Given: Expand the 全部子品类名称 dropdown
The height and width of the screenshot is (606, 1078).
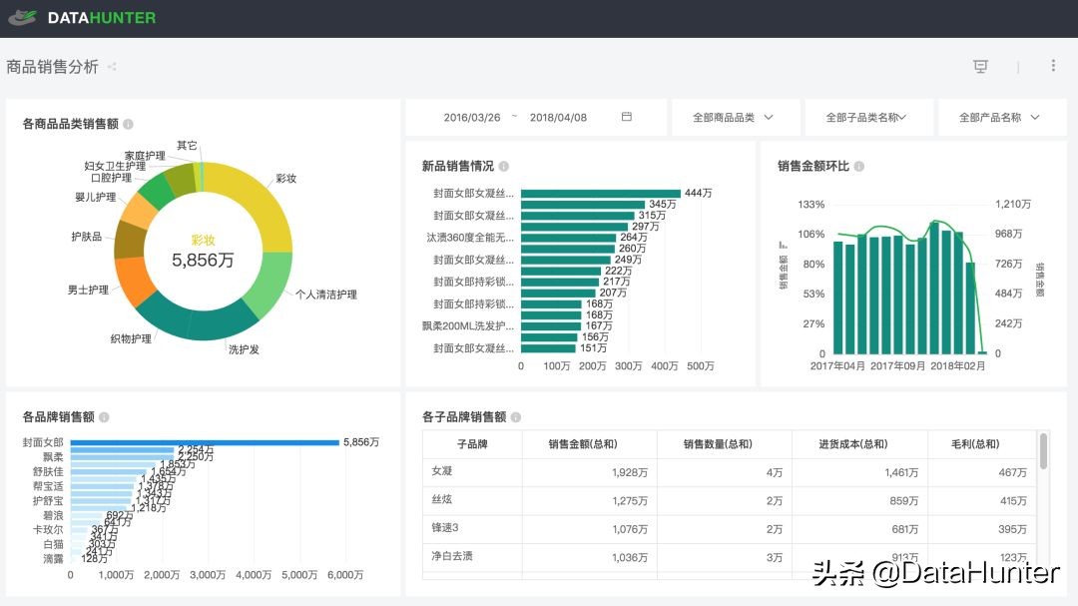Looking at the screenshot, I should pos(866,117).
